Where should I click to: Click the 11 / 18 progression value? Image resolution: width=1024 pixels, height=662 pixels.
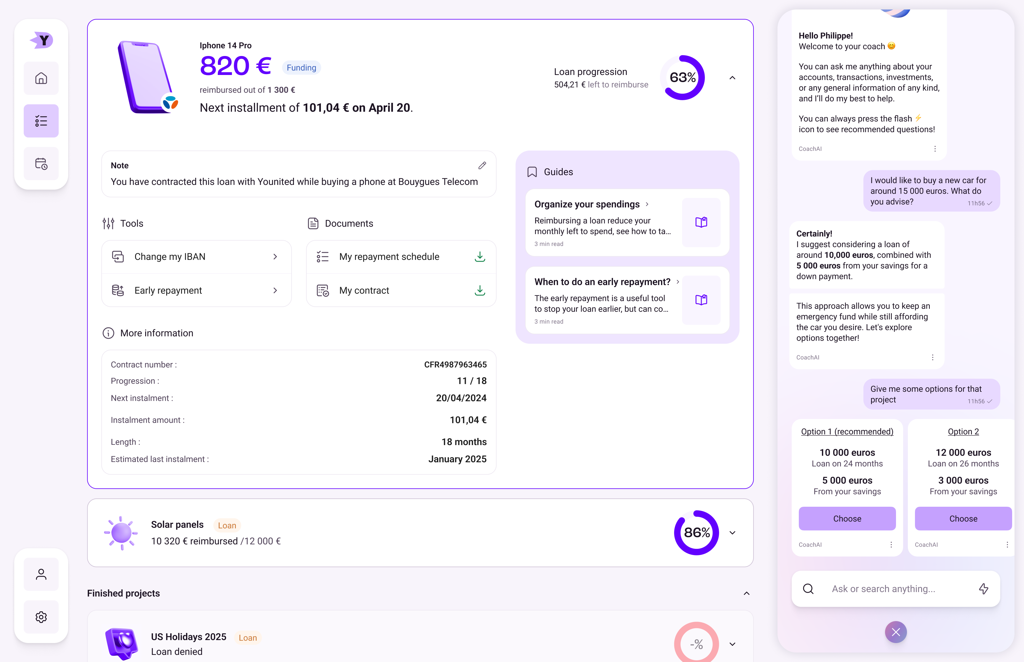[x=472, y=381]
